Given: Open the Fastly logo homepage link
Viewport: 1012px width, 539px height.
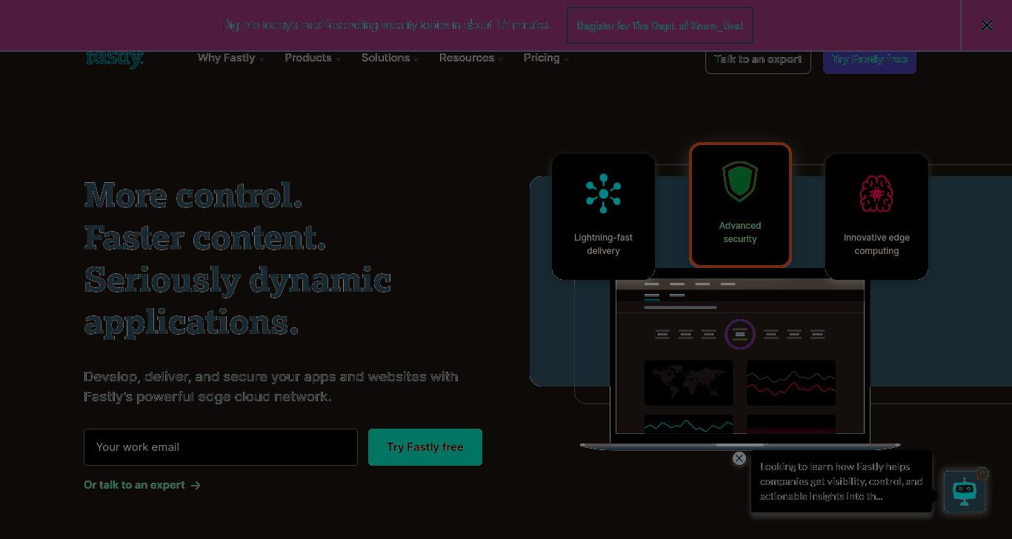Looking at the screenshot, I should click(114, 58).
